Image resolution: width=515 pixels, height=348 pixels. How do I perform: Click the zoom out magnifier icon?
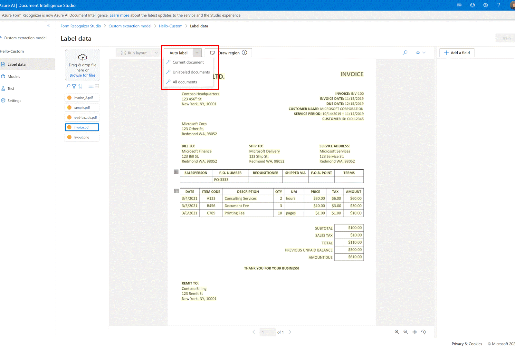pos(406,332)
